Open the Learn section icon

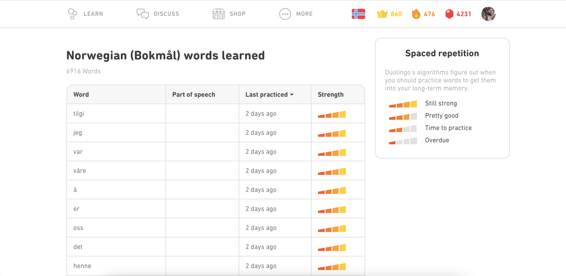72,13
